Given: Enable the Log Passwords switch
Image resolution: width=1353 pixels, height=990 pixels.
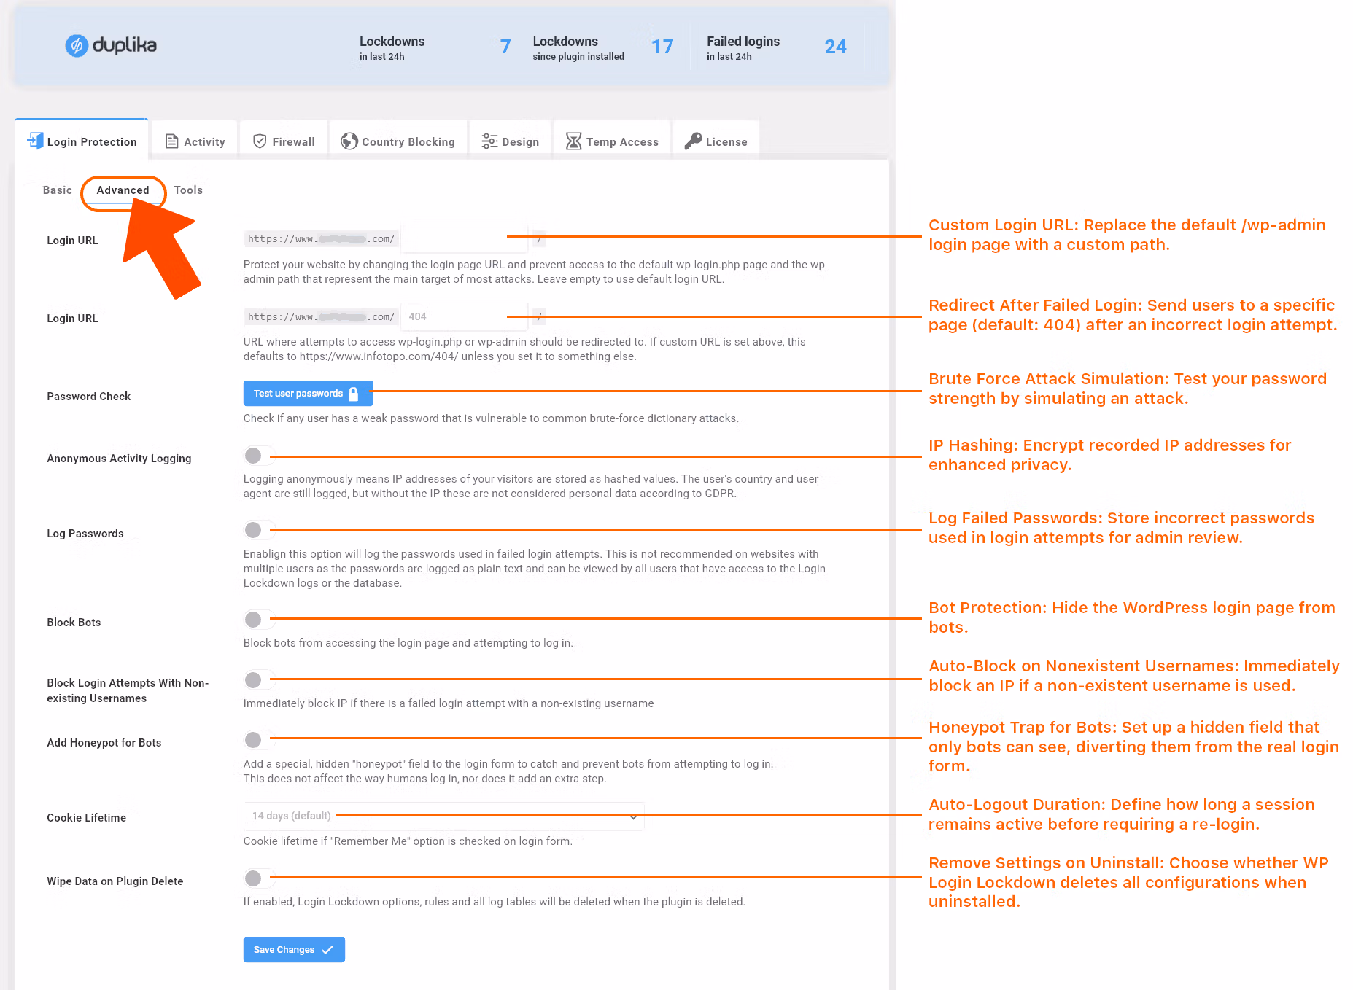Looking at the screenshot, I should point(257,529).
